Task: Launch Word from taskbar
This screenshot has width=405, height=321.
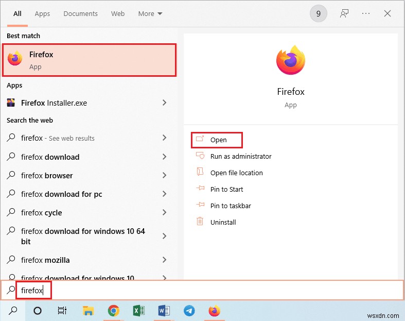Action: click(164, 310)
